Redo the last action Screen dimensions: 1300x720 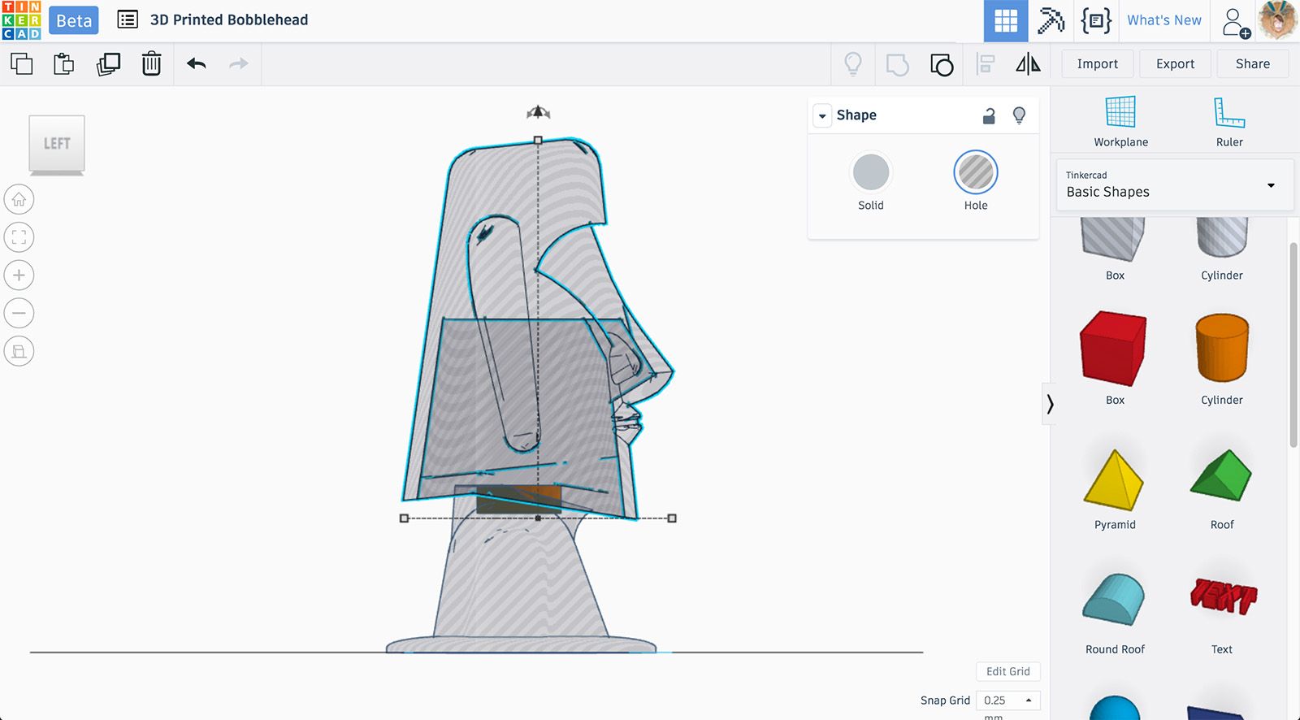coord(238,63)
